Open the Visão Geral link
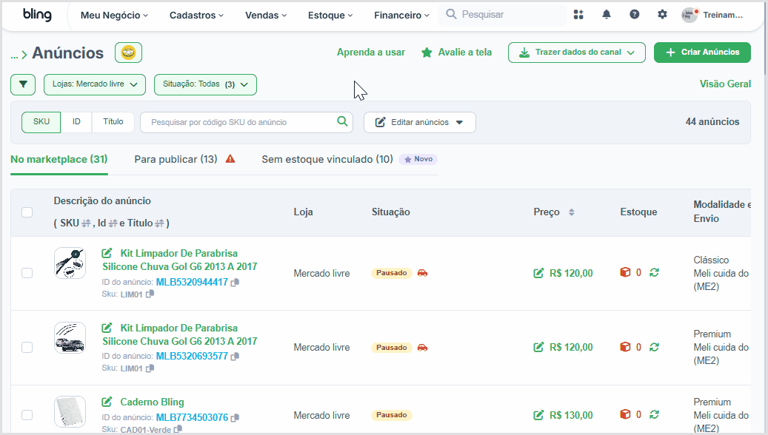 (x=725, y=84)
